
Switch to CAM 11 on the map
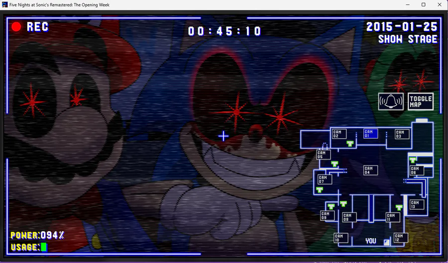[393, 217]
